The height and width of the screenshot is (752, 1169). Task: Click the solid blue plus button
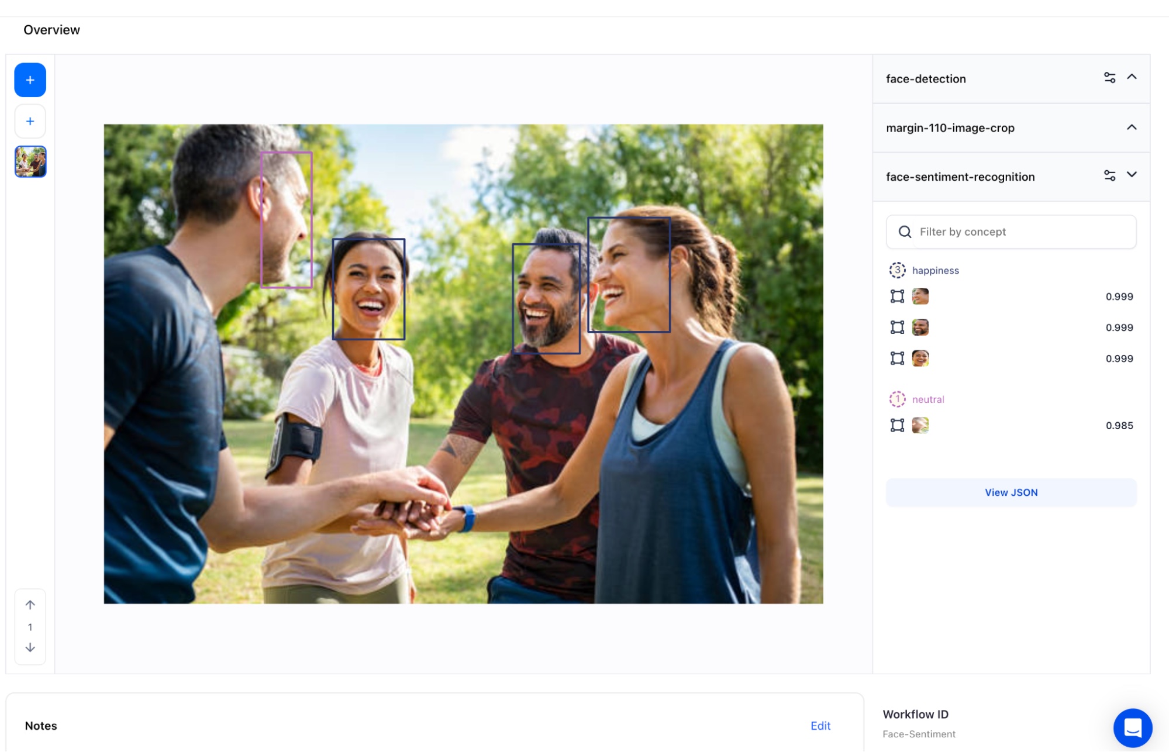coord(30,80)
